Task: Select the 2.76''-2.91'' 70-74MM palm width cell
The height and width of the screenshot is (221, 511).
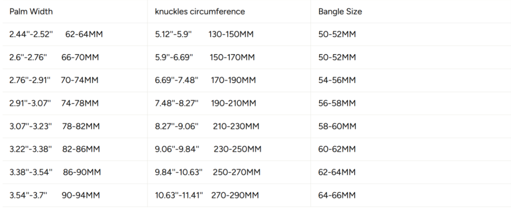Action: pyautogui.click(x=54, y=80)
